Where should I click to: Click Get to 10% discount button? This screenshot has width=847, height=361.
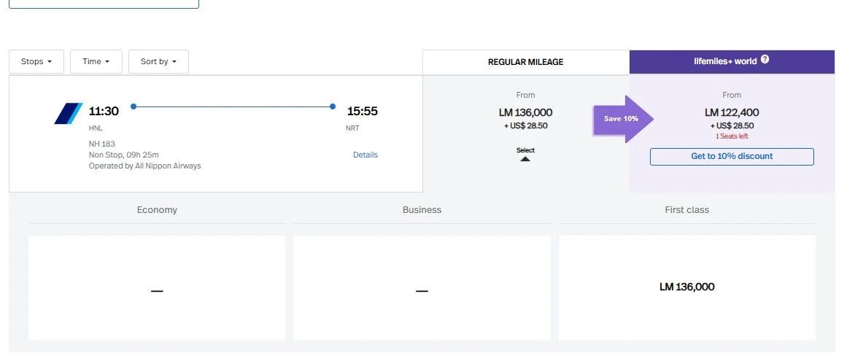click(x=732, y=156)
